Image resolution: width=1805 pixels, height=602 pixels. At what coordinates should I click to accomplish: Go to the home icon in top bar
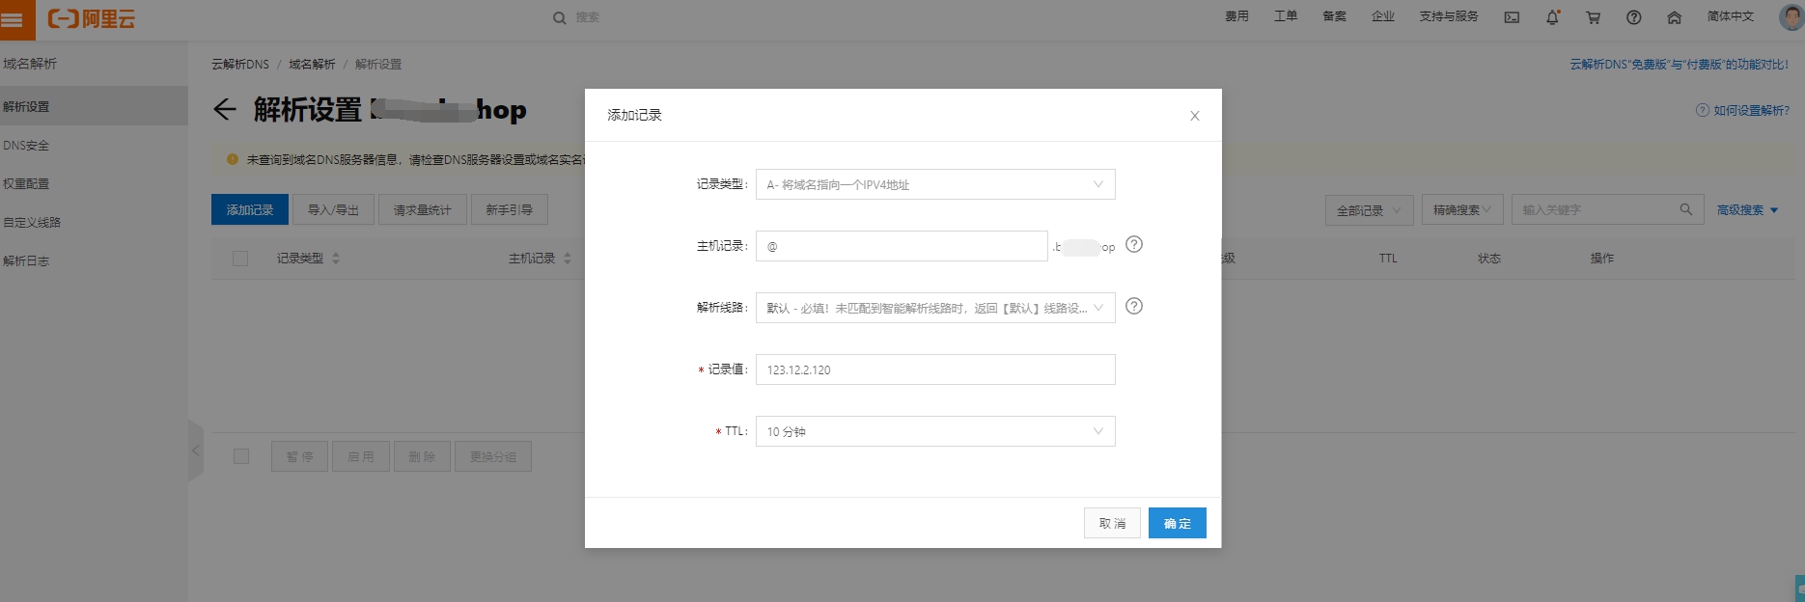coord(1674,17)
